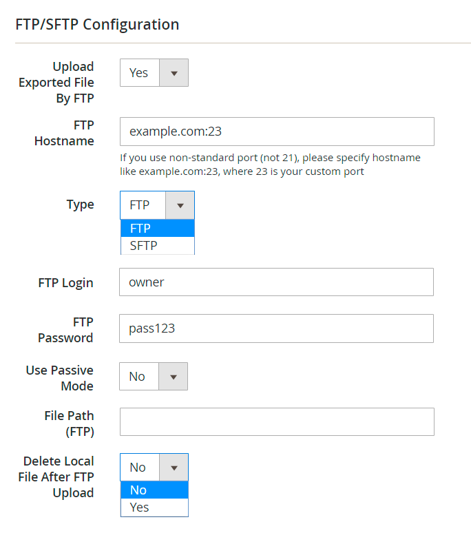Choose Yes in Delete Local File list

pyautogui.click(x=154, y=508)
